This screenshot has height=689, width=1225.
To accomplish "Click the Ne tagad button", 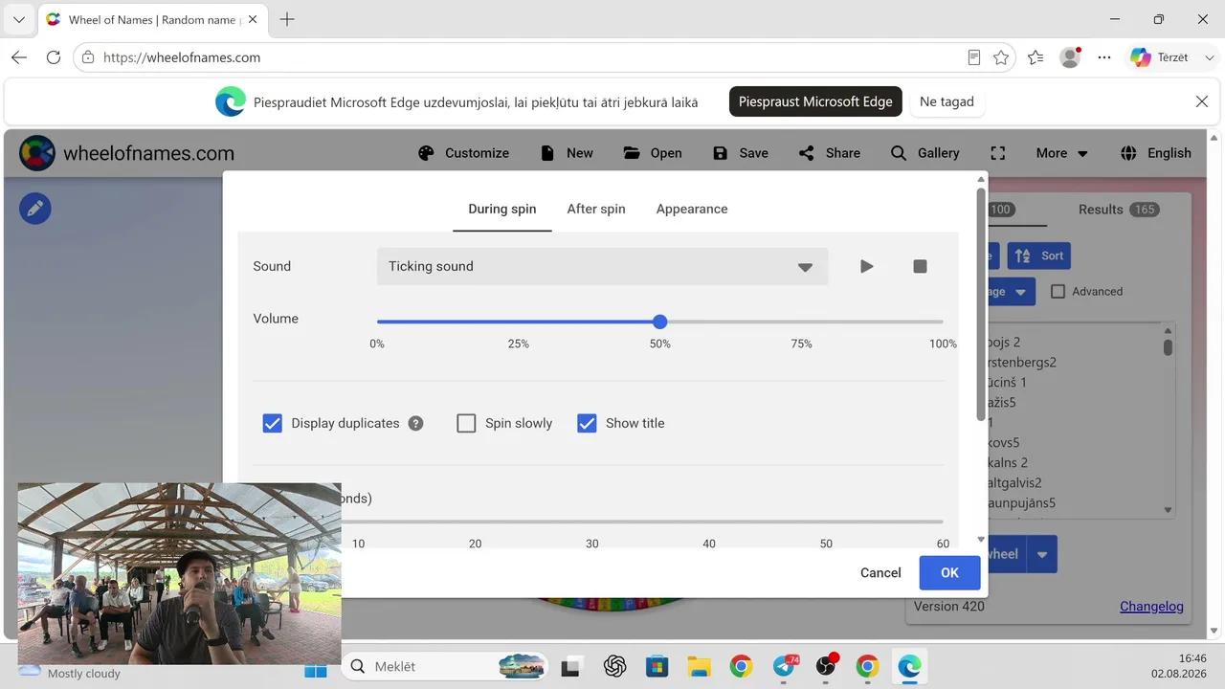I will [x=947, y=101].
